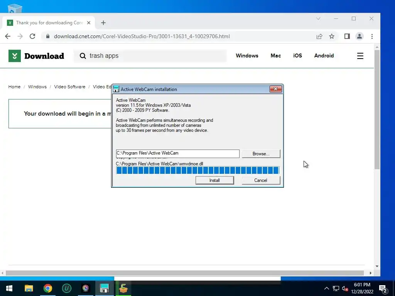Show hidden system tray icons
Image resolution: width=395 pixels, height=296 pixels.
(326, 288)
